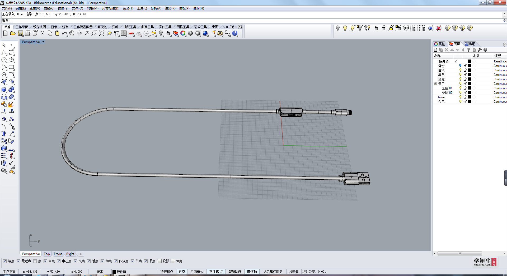The height and width of the screenshot is (276, 507).
Task: Expand the toolbar tabs overflow chevron
Action: pyautogui.click(x=236, y=27)
